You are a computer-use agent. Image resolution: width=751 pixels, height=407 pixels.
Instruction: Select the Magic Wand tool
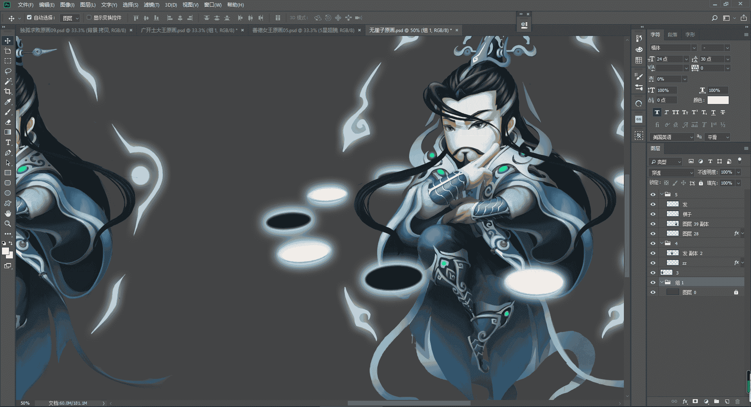coord(7,81)
